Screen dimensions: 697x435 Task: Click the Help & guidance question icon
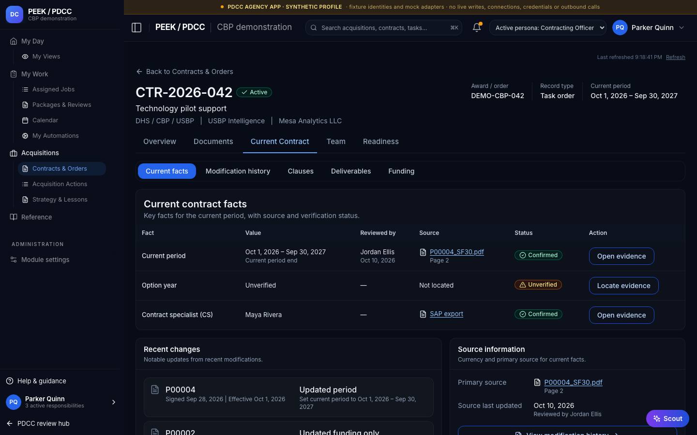pyautogui.click(x=10, y=381)
